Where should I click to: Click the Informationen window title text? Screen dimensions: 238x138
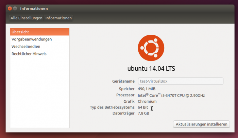(34, 8)
